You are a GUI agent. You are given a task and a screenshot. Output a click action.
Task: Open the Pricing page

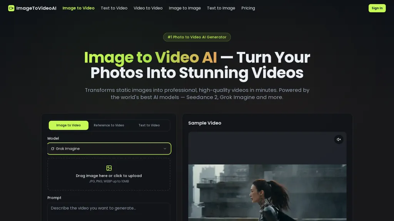pyautogui.click(x=248, y=8)
